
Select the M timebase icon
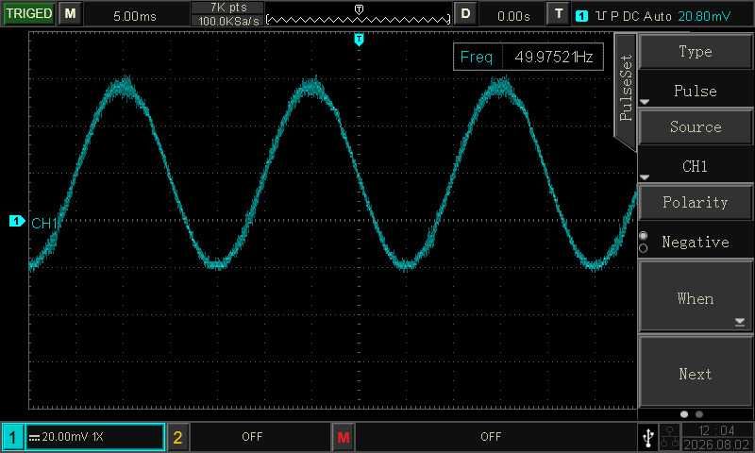[70, 13]
